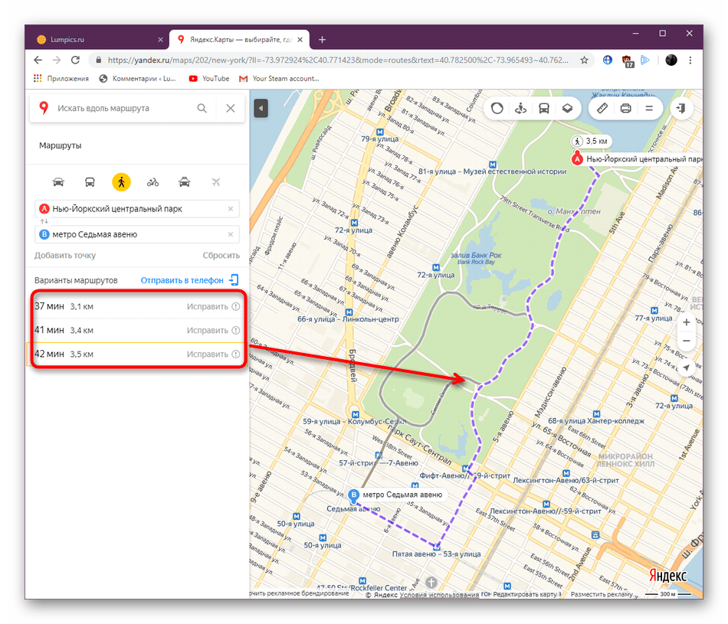This screenshot has width=728, height=624.
Task: Close the Яндекс.Карты tab
Action: (x=300, y=40)
